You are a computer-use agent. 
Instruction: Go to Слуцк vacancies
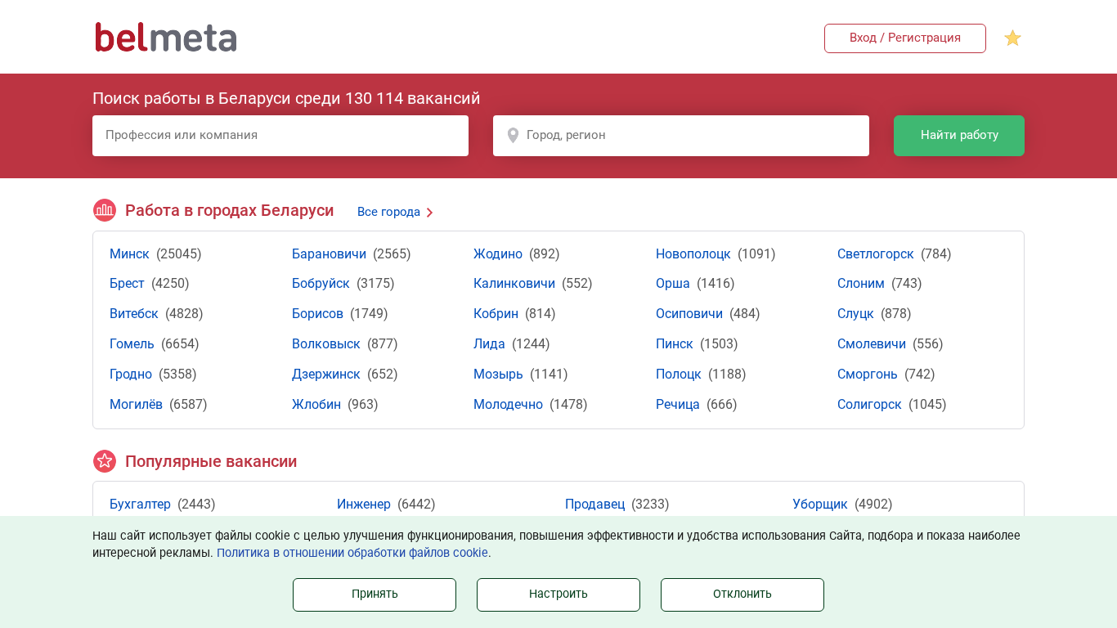855,314
